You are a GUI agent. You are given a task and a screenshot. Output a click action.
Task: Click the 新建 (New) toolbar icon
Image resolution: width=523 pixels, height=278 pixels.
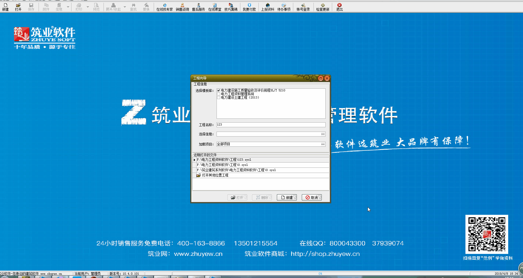click(x=5, y=7)
